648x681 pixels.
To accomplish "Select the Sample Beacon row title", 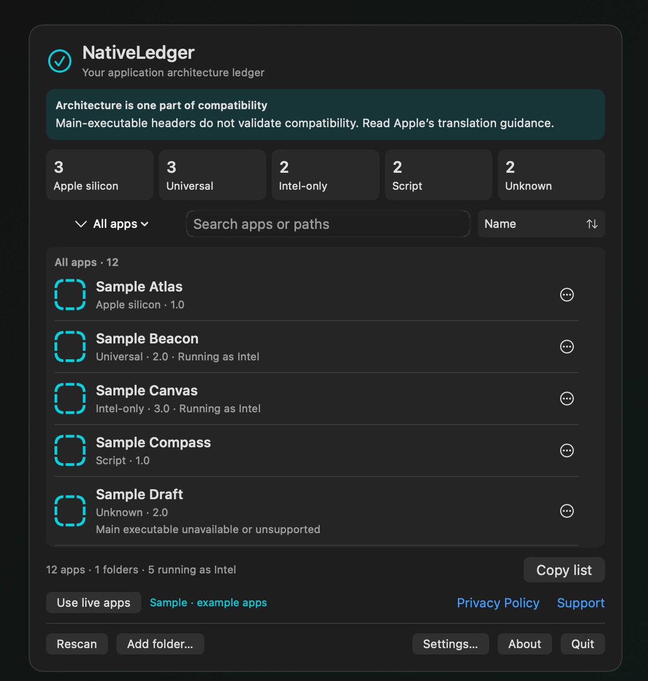I will tap(147, 339).
